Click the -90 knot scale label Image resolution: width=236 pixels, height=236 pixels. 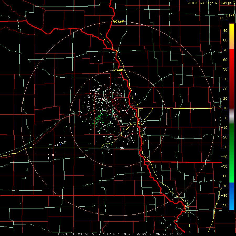pyautogui.click(x=224, y=205)
